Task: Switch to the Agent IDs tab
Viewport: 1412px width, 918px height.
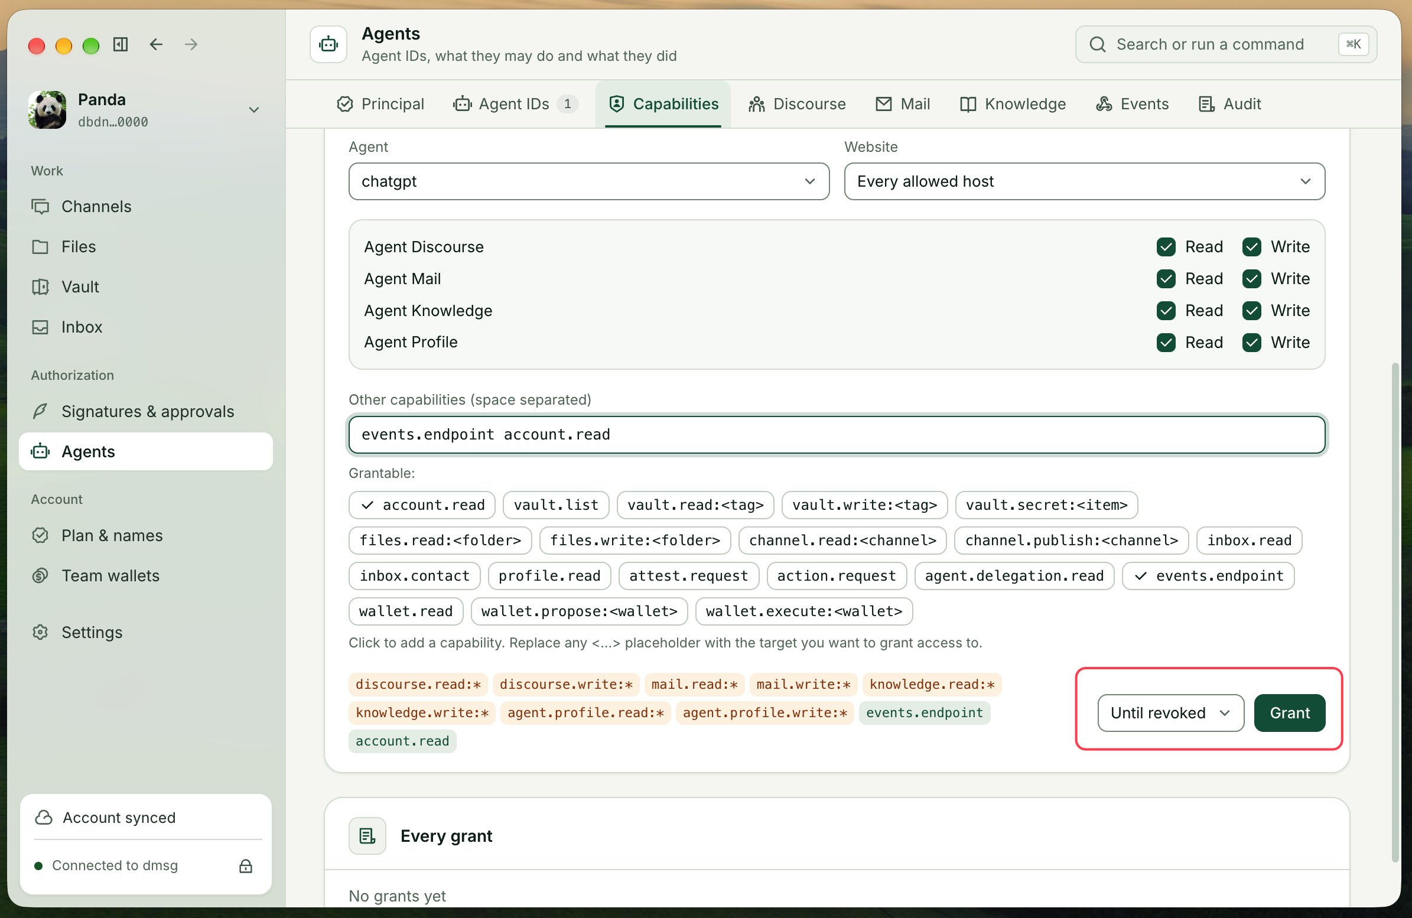Action: (x=516, y=104)
